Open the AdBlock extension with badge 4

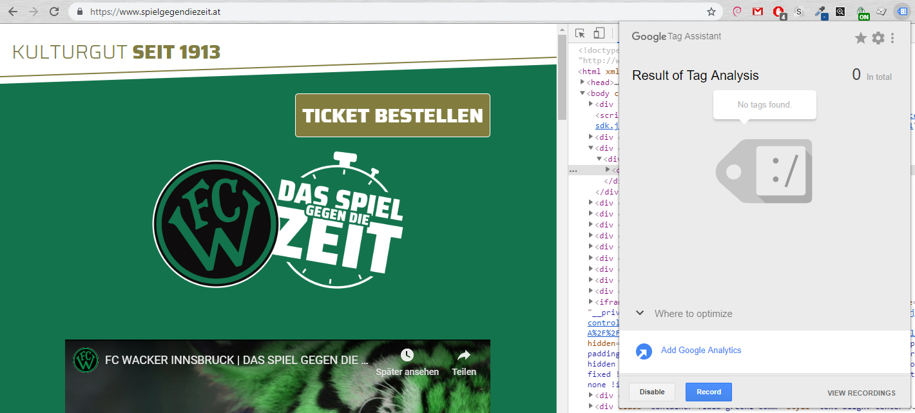(778, 12)
